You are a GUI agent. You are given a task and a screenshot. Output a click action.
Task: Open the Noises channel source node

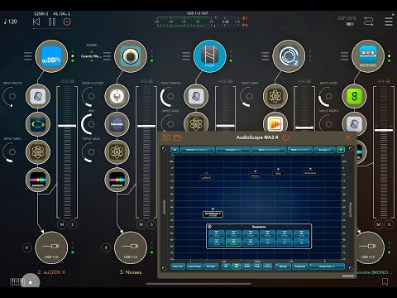(x=131, y=56)
